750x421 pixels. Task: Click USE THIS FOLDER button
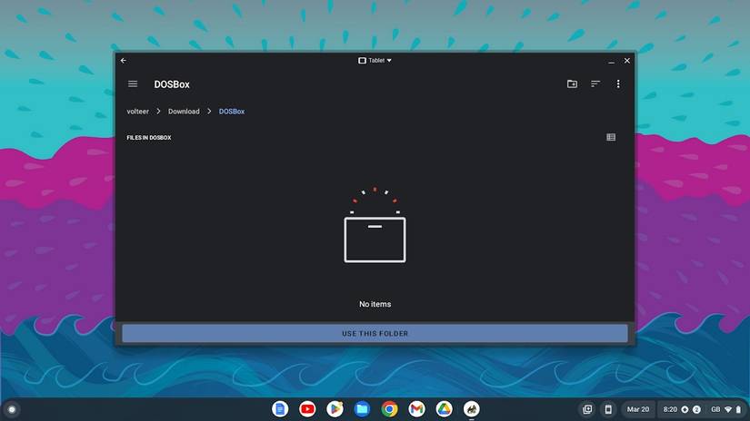pos(375,333)
